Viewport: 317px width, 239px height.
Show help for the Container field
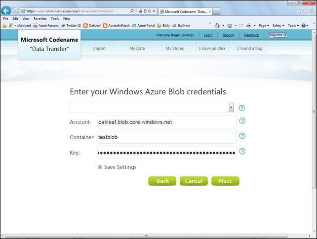click(242, 136)
